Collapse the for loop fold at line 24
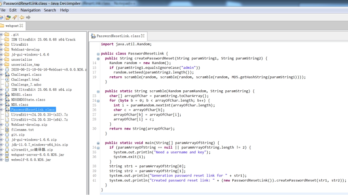This screenshot has width=348, height=195. [x=98, y=101]
